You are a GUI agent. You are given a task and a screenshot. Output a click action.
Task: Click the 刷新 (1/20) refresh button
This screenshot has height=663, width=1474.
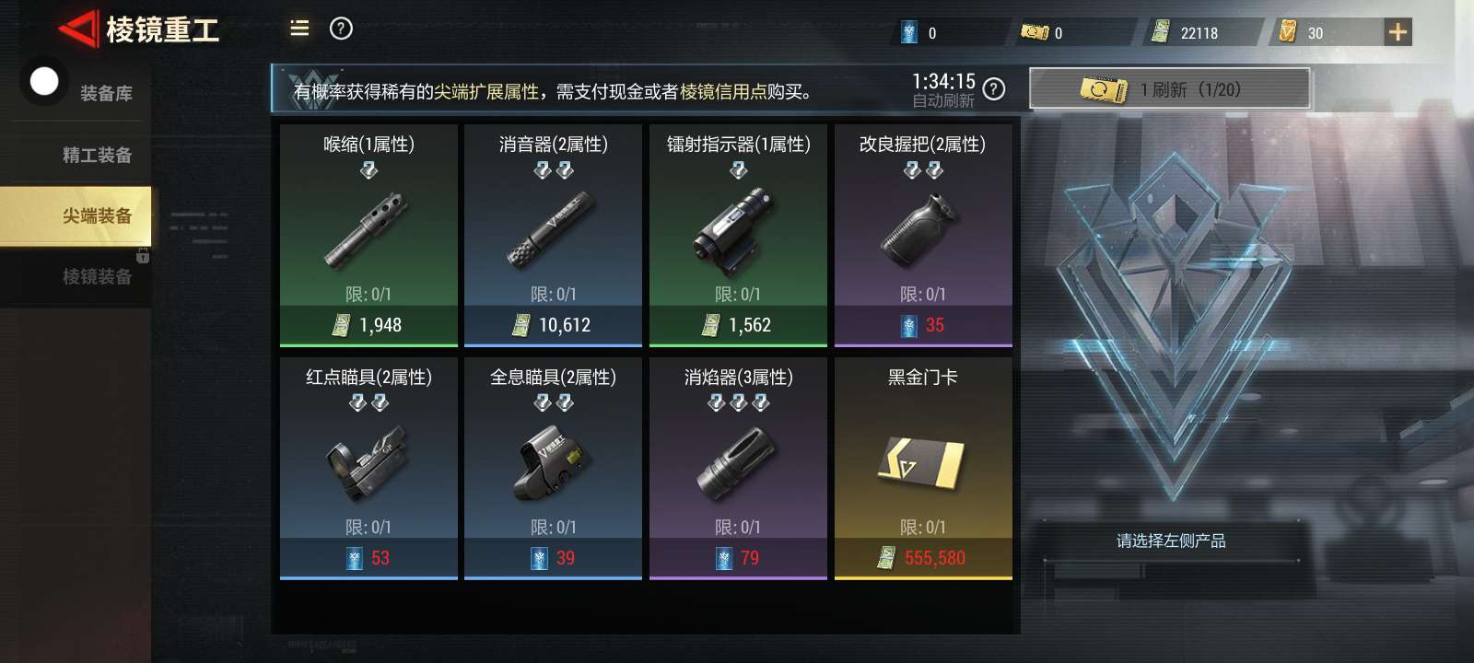[1169, 89]
